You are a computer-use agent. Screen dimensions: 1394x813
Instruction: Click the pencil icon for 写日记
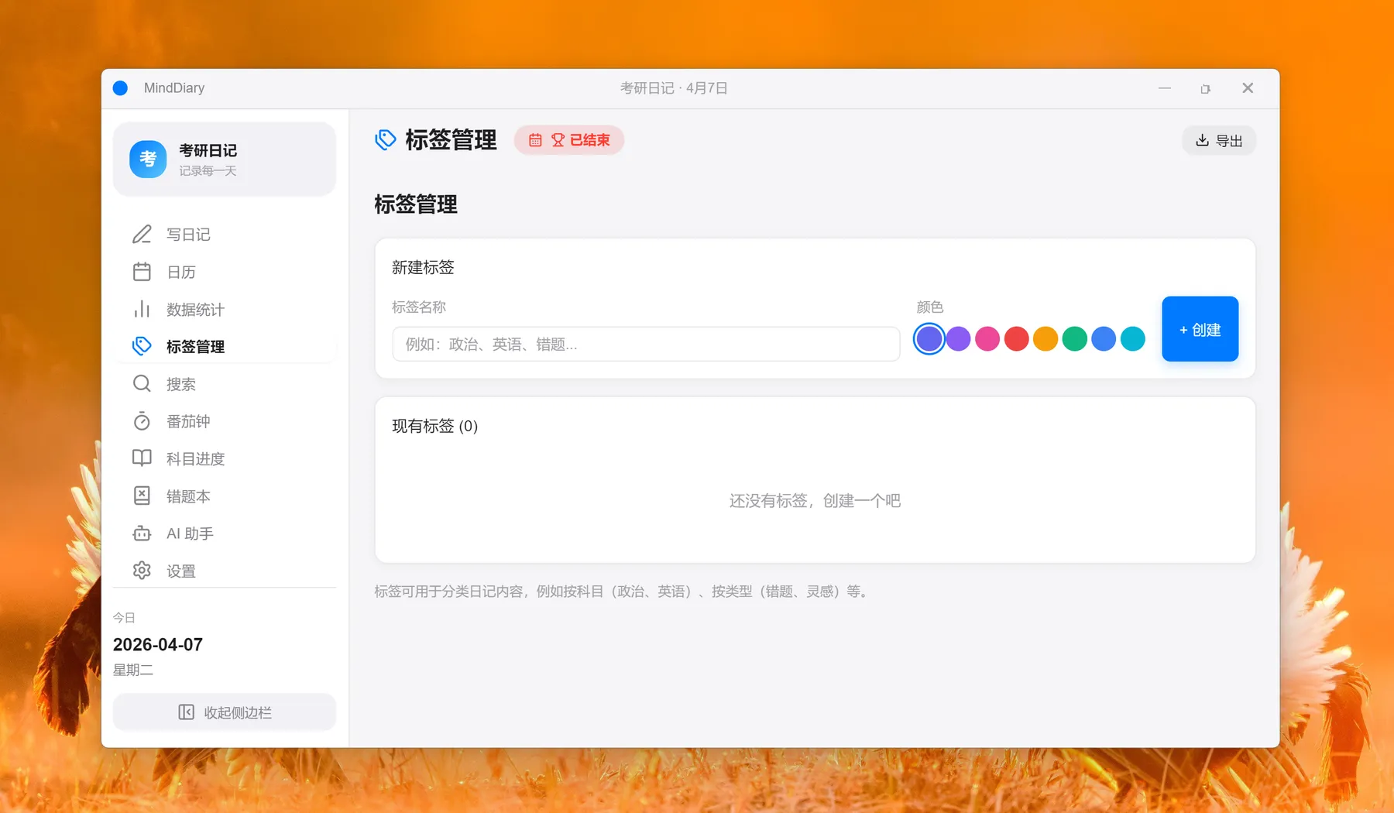click(142, 235)
